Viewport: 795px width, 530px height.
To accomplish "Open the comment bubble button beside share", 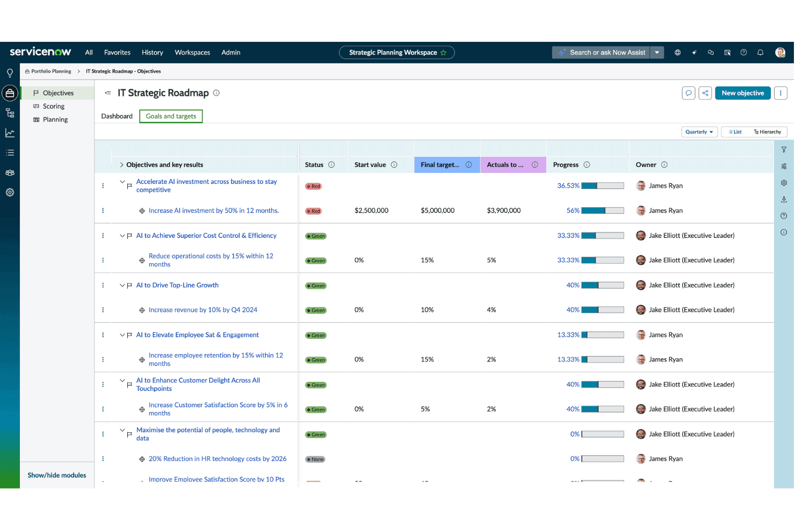I will coord(688,93).
